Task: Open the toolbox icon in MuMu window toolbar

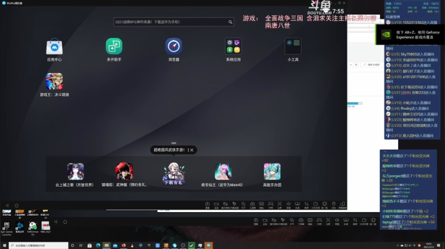Action: click(x=252, y=205)
